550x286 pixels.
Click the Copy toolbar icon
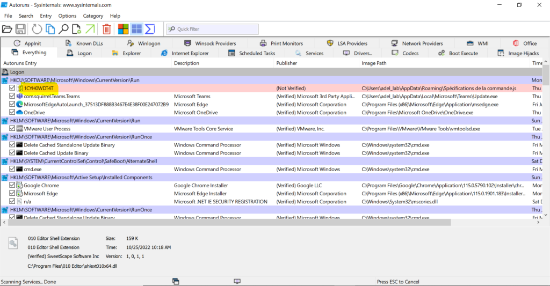(50, 29)
